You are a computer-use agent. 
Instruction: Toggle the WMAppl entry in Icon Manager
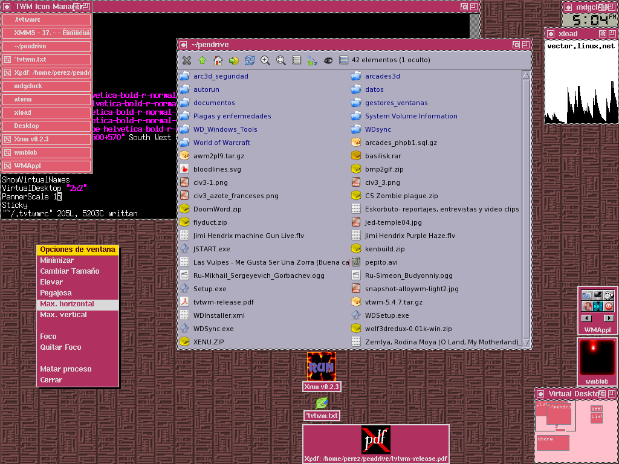pyautogui.click(x=47, y=166)
